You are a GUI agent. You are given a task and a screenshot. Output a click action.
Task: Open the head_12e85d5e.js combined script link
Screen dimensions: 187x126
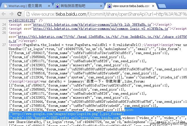click(102, 37)
